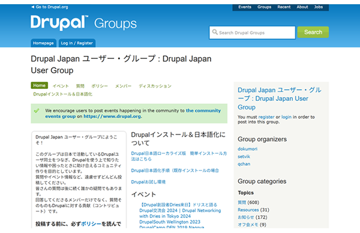Follow the community events group link
Screen dimensions: 360x233
click(133, 113)
